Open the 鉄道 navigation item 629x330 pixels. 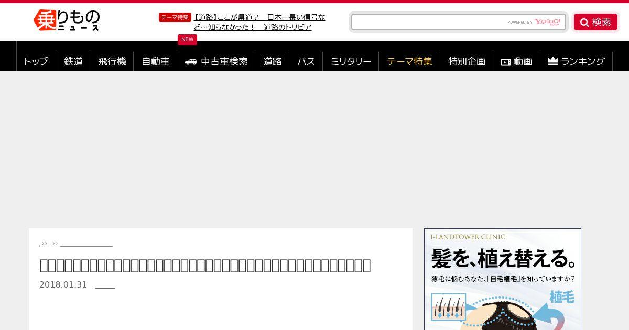[73, 61]
